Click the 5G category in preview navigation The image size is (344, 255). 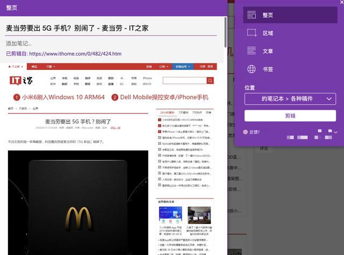tap(121, 84)
